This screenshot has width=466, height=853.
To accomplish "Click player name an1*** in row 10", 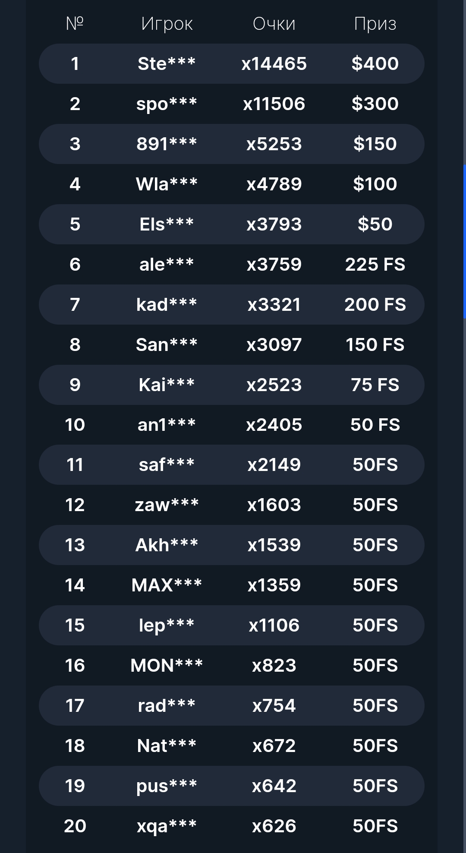I will point(167,425).
